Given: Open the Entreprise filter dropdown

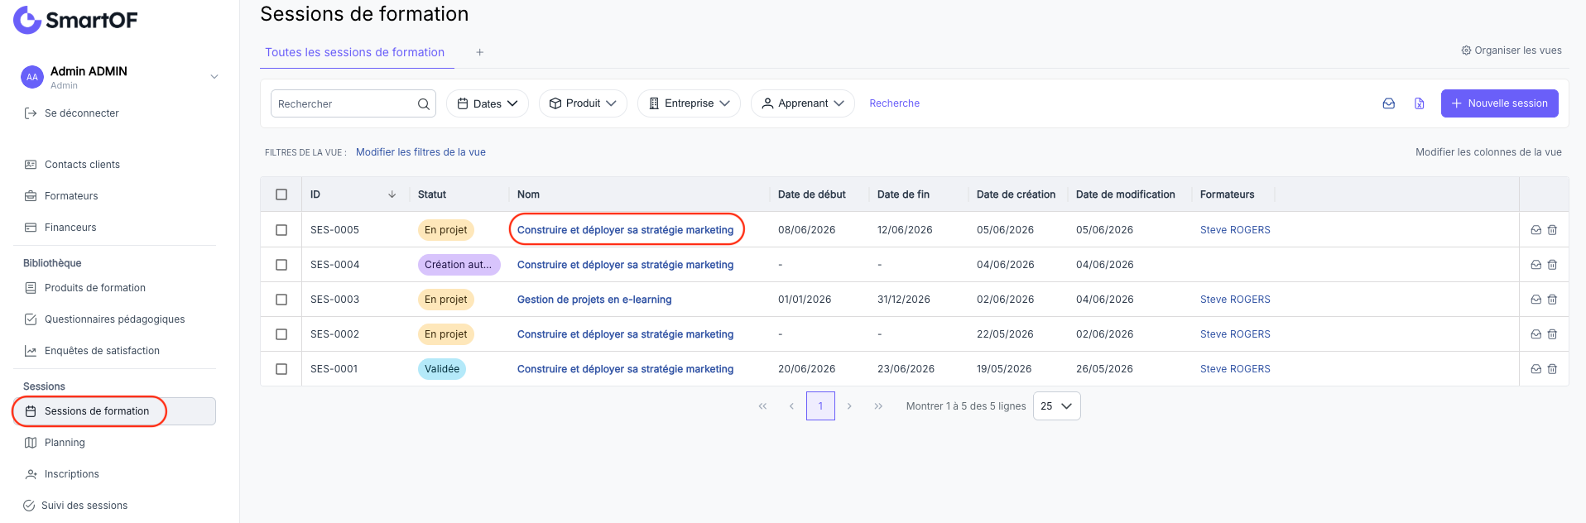Looking at the screenshot, I should click(689, 103).
